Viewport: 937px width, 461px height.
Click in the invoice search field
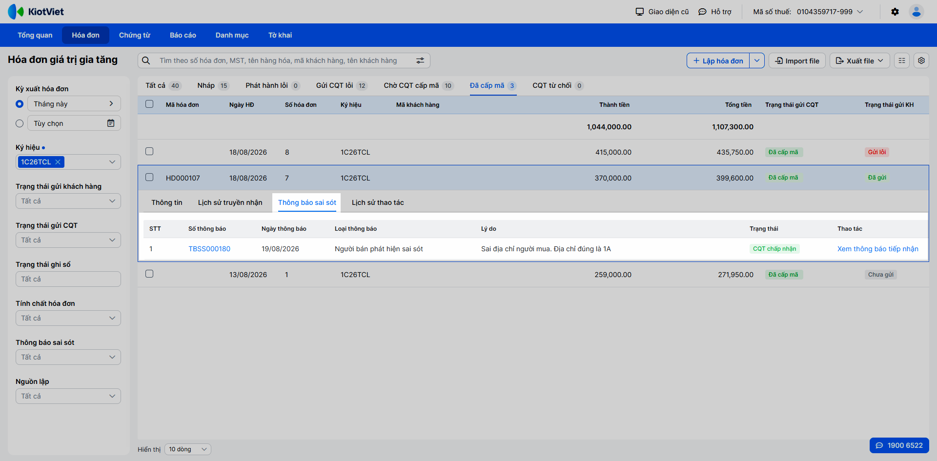click(x=284, y=60)
